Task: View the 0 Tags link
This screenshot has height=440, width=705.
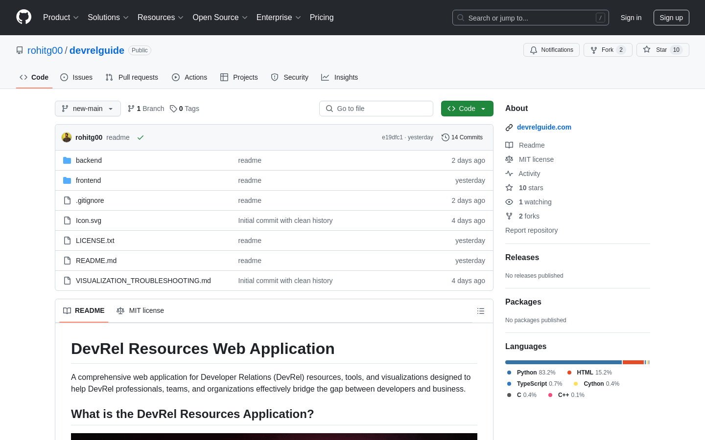Action: pyautogui.click(x=185, y=109)
